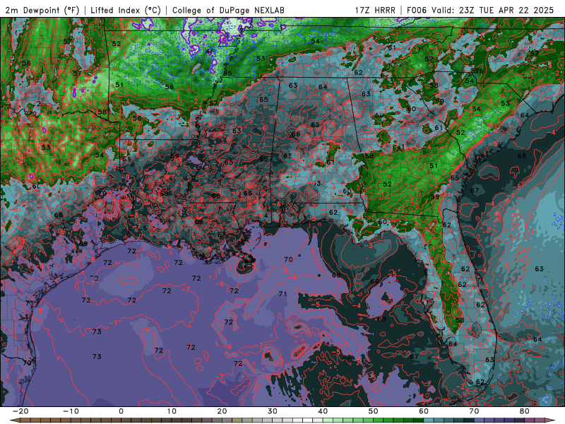Click the "20" color scale label
Screen dimensions: 565x424
[222, 411]
